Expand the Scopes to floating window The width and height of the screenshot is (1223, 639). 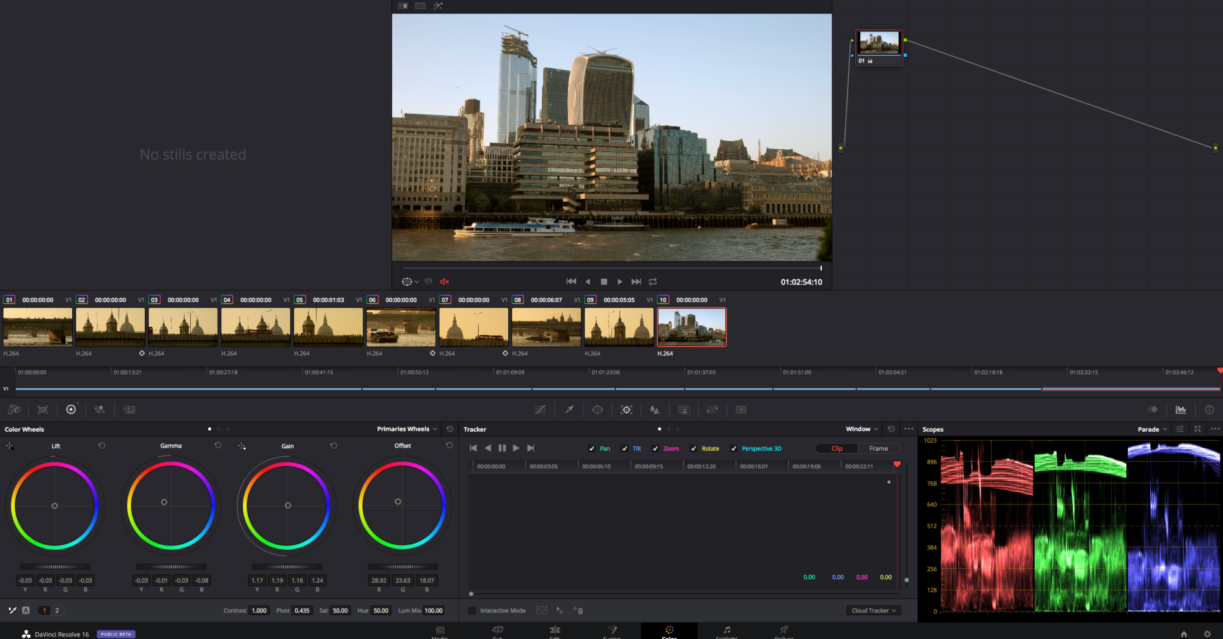tap(1197, 429)
